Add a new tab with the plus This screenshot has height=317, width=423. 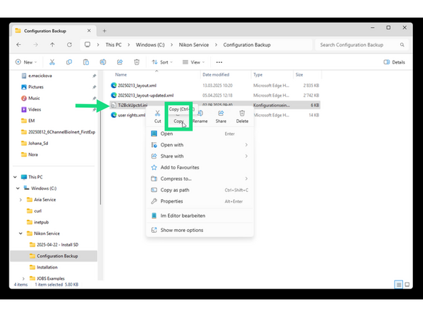pos(104,31)
